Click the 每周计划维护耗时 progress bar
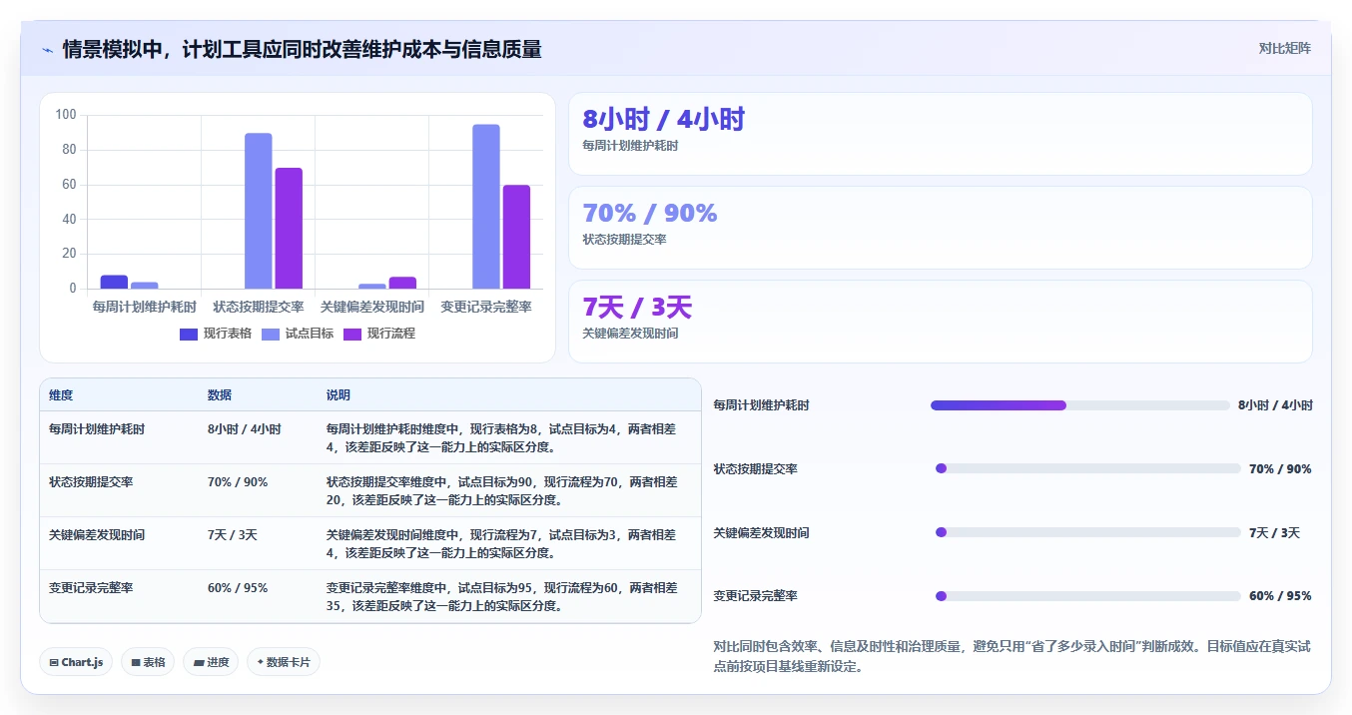 [1080, 405]
